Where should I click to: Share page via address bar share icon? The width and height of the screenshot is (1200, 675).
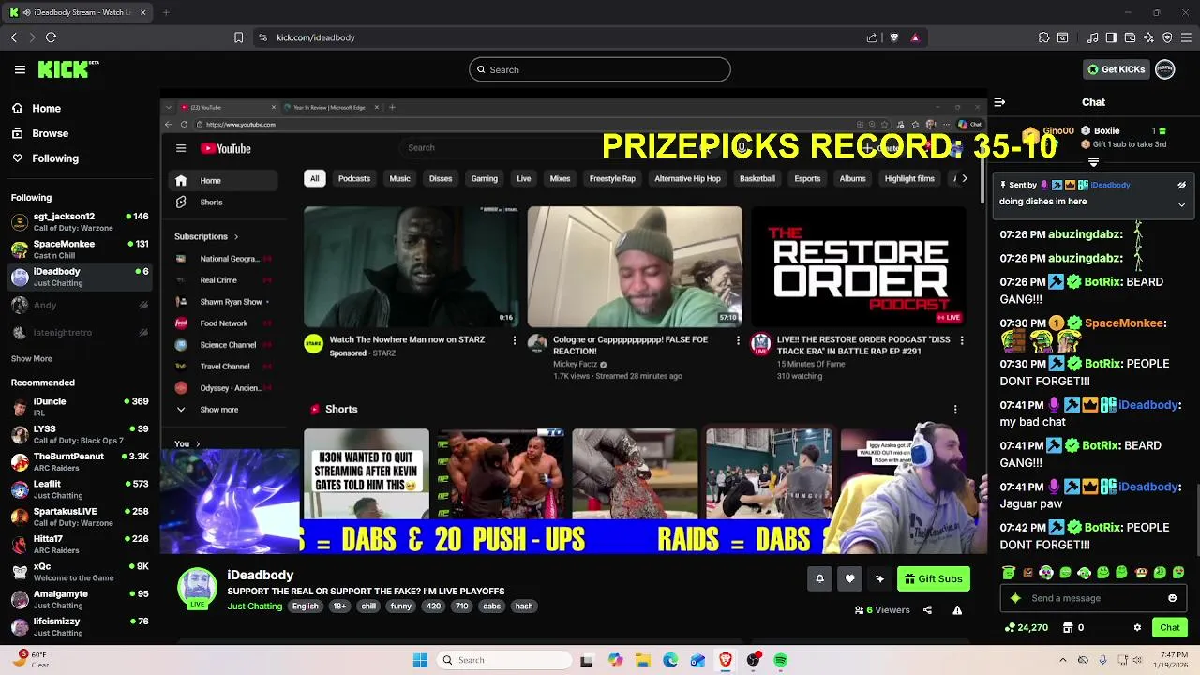(x=872, y=37)
